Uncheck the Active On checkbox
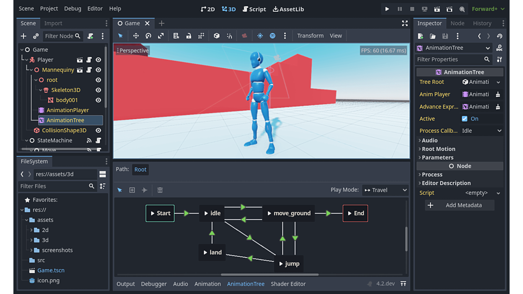The height and width of the screenshot is (294, 523). pos(464,119)
